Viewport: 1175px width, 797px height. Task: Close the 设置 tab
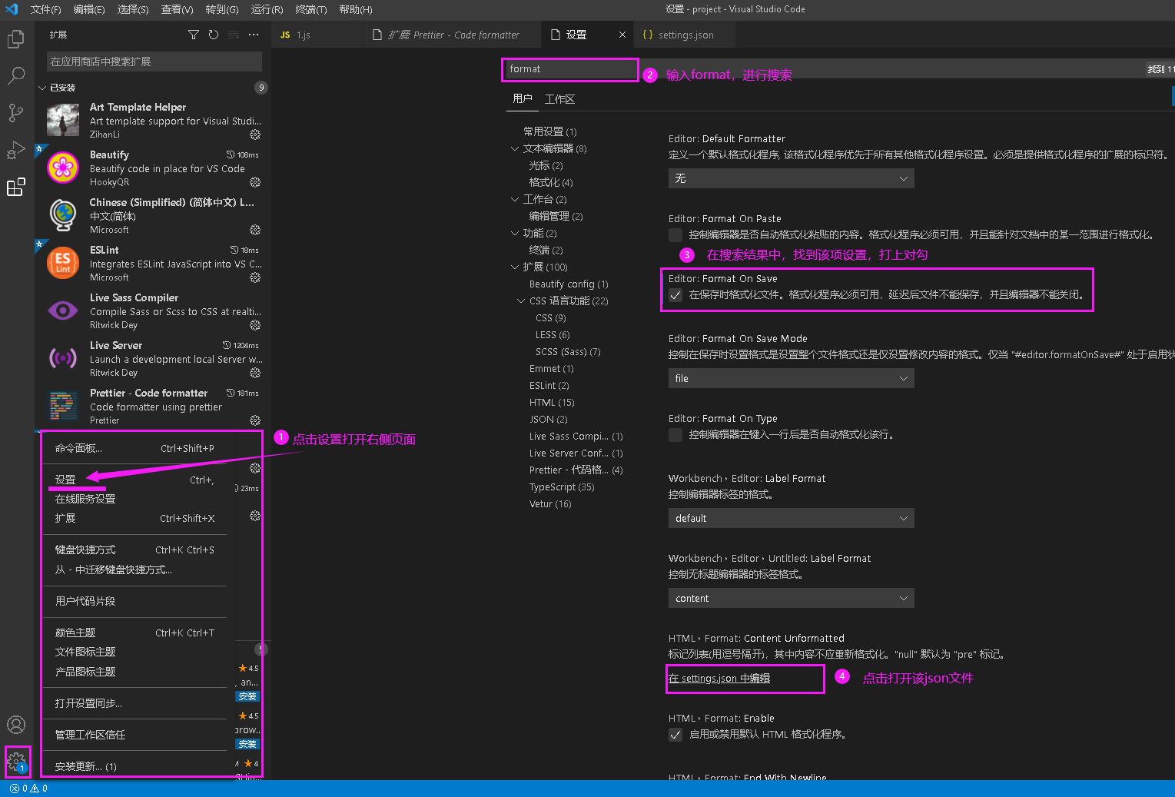(x=622, y=35)
